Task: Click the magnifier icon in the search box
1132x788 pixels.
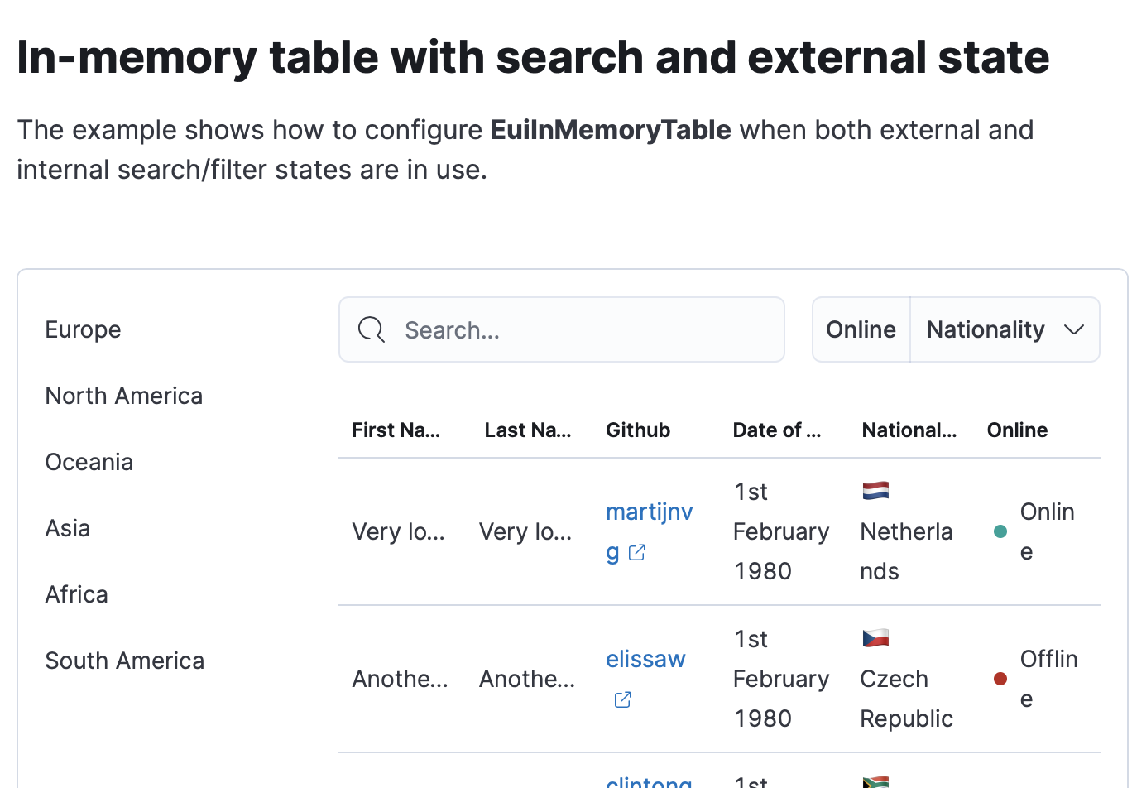Action: (x=372, y=329)
